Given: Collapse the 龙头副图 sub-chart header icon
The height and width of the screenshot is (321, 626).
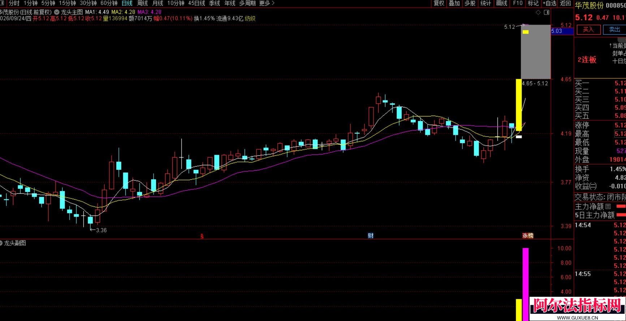Looking at the screenshot, I should (1, 243).
